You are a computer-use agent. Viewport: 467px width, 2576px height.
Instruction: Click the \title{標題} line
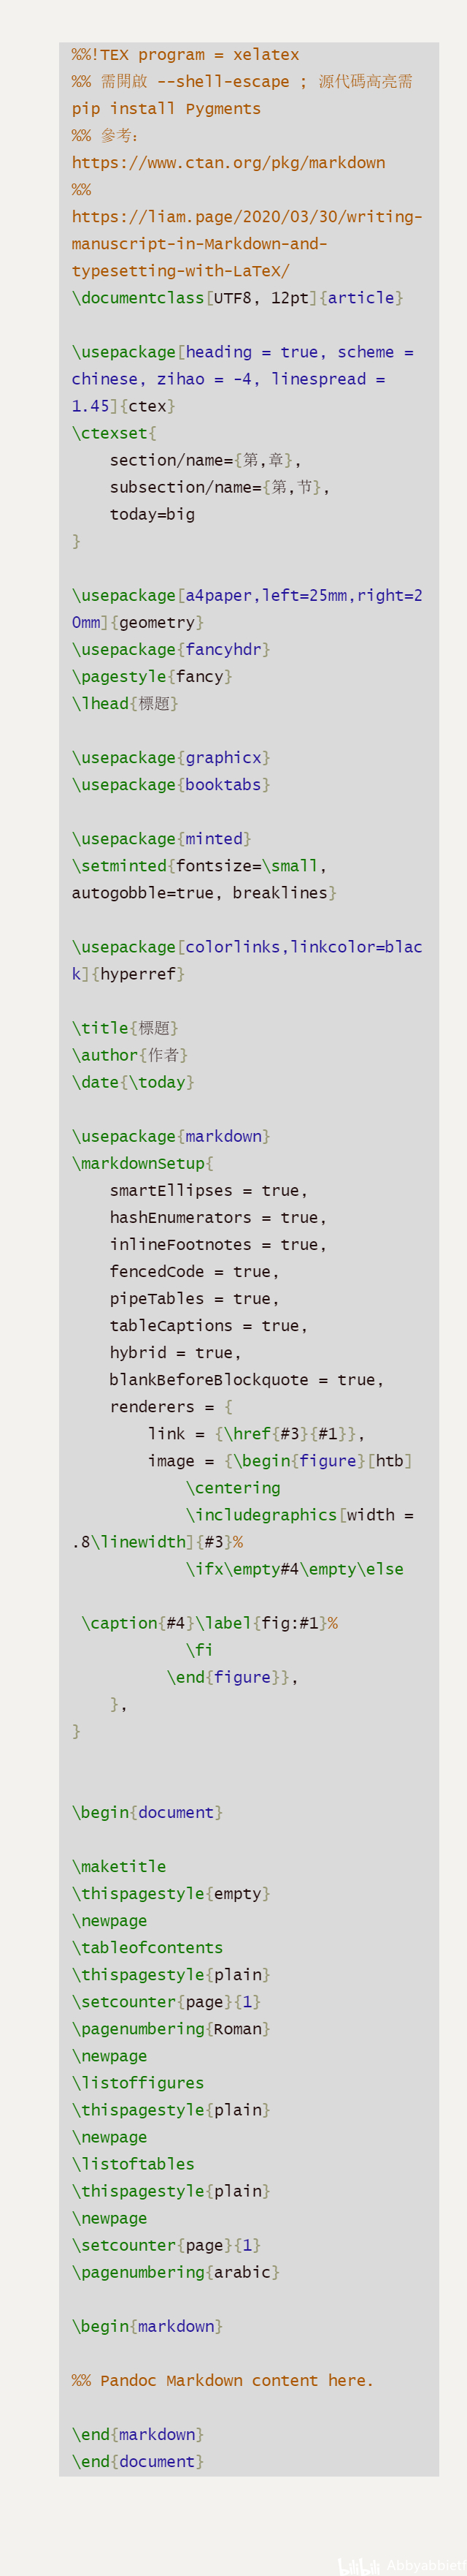point(125,1027)
